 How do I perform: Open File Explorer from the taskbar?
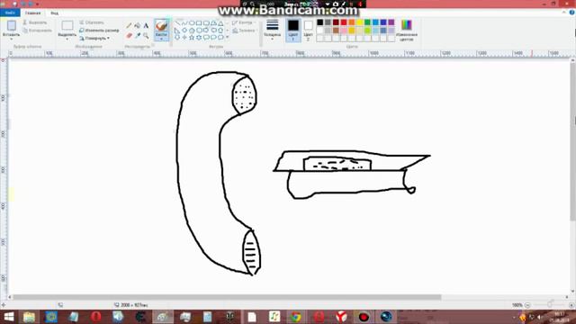click(29, 317)
